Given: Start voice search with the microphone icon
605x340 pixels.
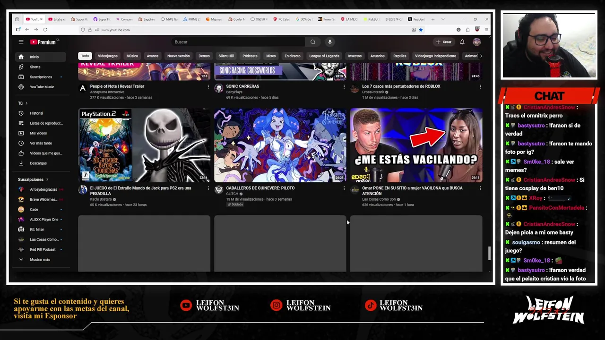Looking at the screenshot, I should [330, 42].
